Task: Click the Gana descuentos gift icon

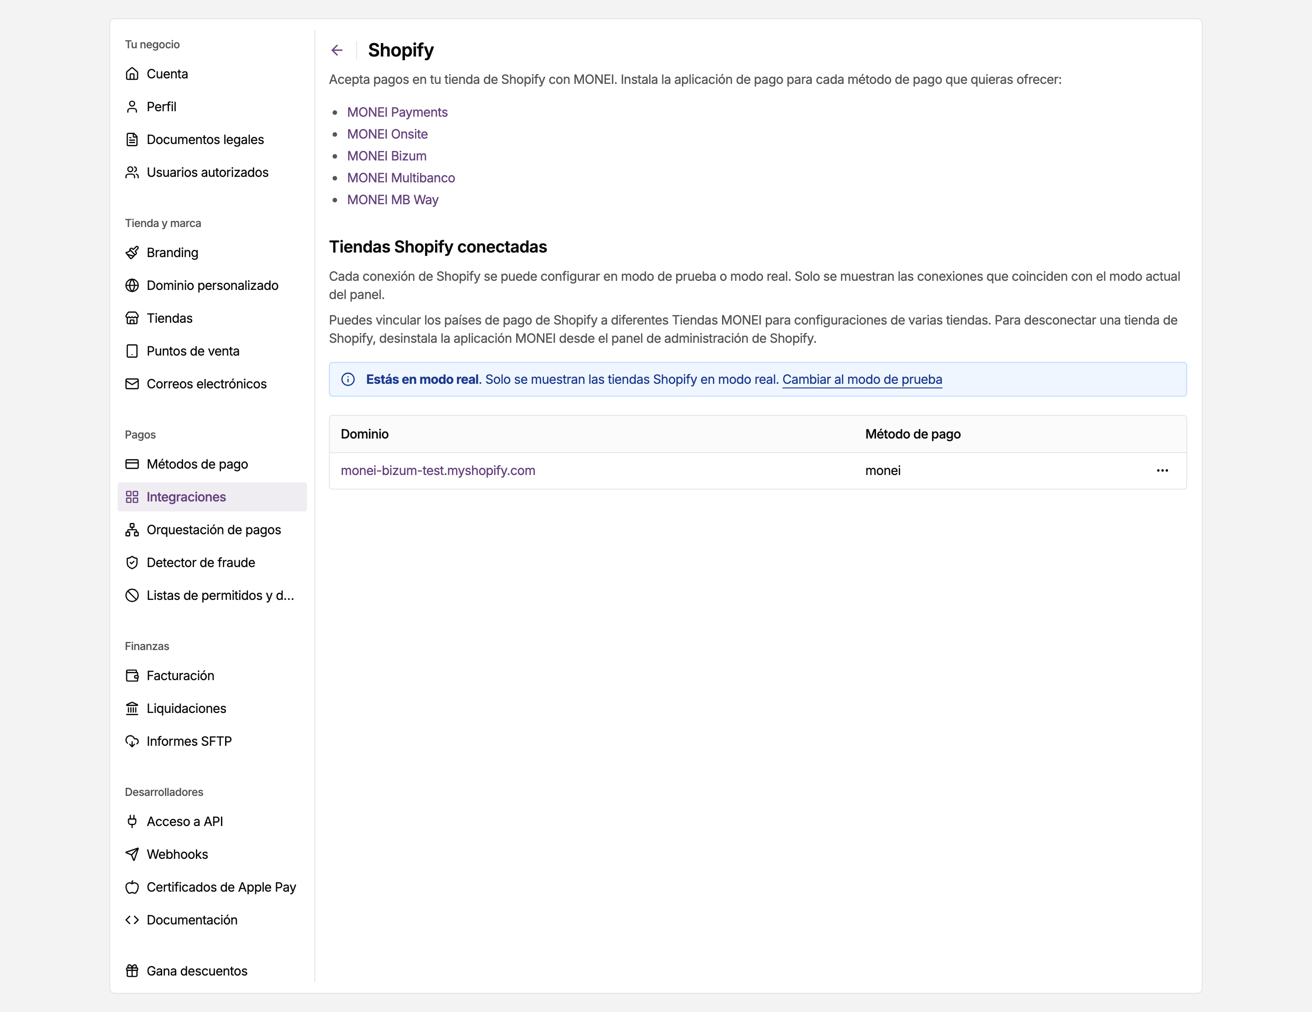Action: tap(132, 971)
